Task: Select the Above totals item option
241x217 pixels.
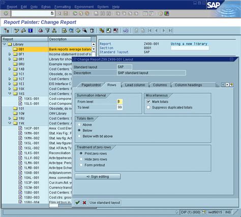Action: coord(79,125)
